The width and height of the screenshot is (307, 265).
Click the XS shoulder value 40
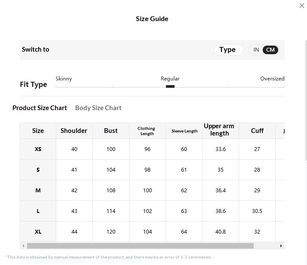[74, 149]
